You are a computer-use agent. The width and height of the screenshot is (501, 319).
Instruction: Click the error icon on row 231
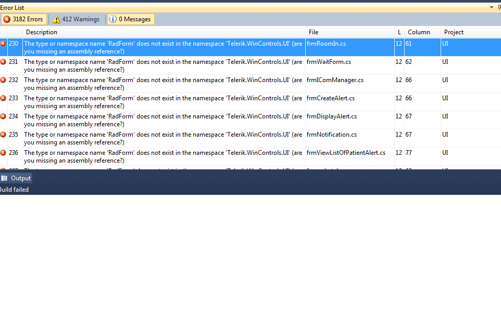3,62
